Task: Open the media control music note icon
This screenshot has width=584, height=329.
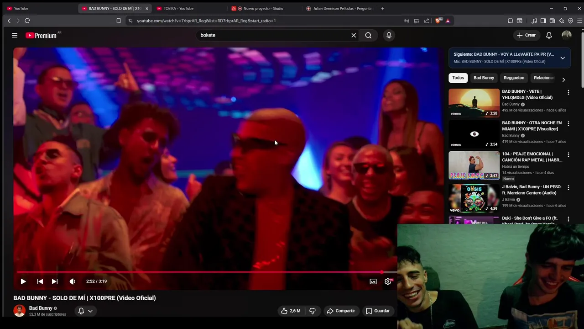Action: (x=534, y=21)
